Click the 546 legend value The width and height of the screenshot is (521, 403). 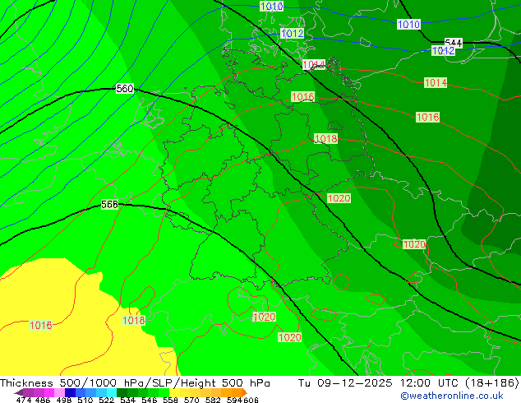pyautogui.click(x=150, y=400)
